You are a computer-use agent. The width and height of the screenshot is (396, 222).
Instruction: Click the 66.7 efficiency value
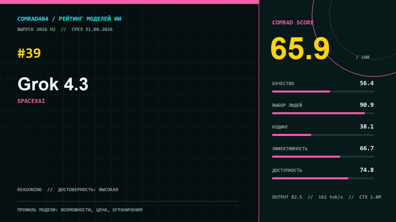[367, 148]
